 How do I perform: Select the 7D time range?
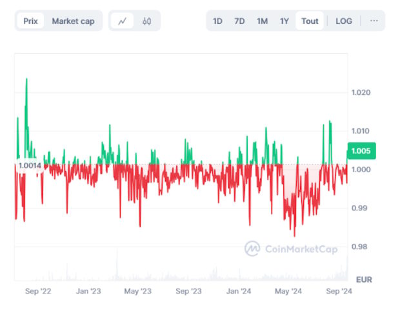pyautogui.click(x=239, y=21)
